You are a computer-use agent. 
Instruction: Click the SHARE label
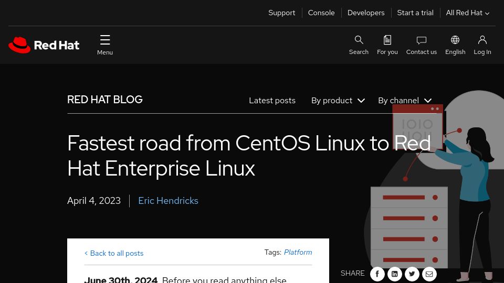click(x=353, y=273)
